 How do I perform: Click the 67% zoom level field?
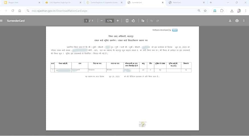109,21
